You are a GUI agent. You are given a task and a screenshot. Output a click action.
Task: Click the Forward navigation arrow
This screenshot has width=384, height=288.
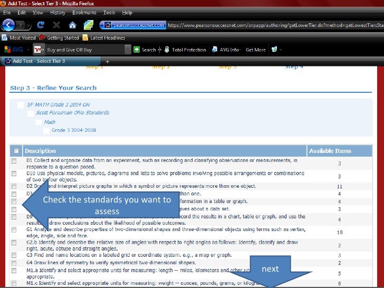21,25
